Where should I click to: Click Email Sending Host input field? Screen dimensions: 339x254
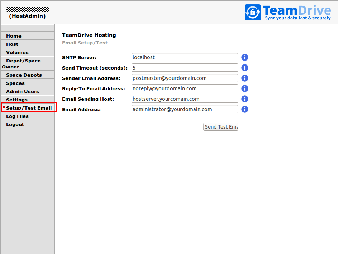click(x=185, y=99)
